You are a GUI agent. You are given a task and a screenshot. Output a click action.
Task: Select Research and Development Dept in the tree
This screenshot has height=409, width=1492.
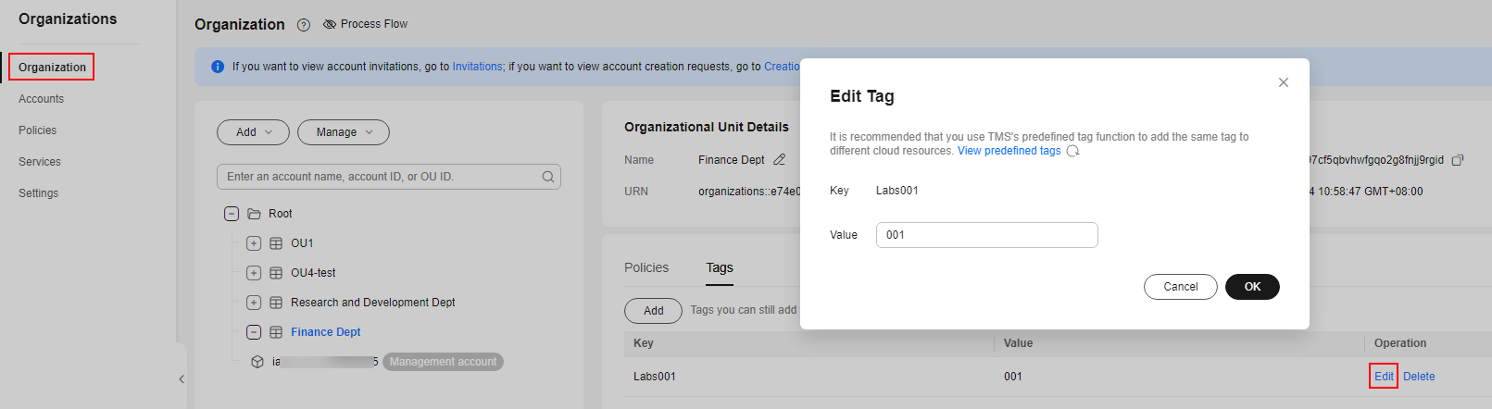[x=373, y=303]
